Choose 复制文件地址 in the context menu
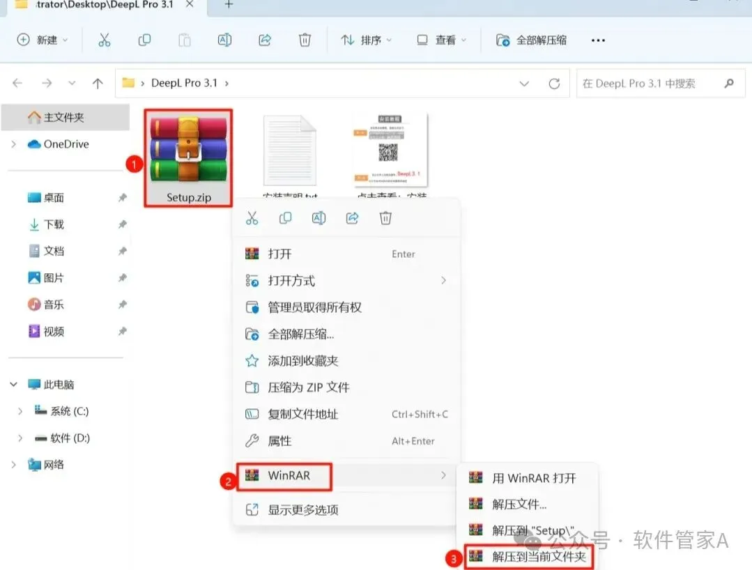This screenshot has width=752, height=570. 346,414
